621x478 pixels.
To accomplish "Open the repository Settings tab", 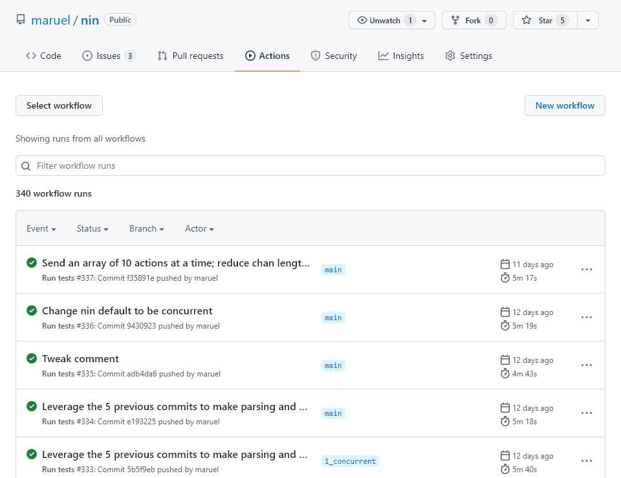I will [x=468, y=56].
